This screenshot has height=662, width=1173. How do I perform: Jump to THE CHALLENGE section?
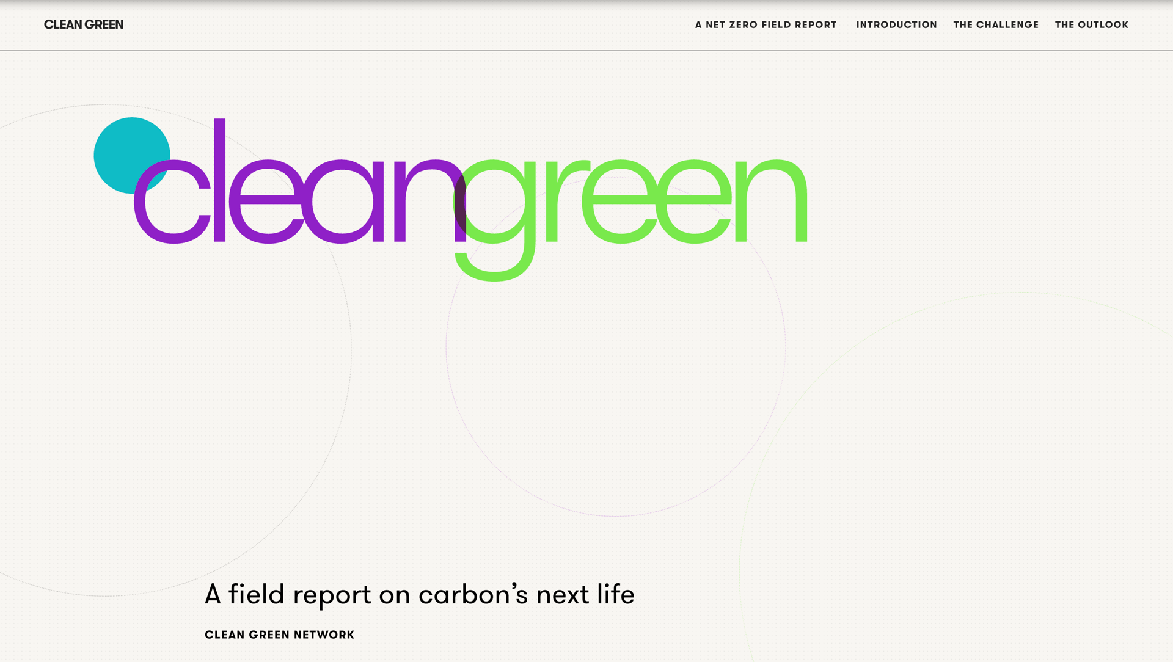[996, 25]
